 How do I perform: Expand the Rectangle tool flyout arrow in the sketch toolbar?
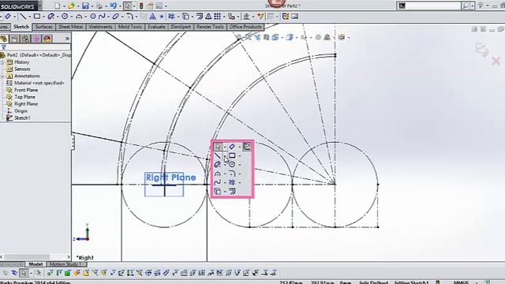43,16
